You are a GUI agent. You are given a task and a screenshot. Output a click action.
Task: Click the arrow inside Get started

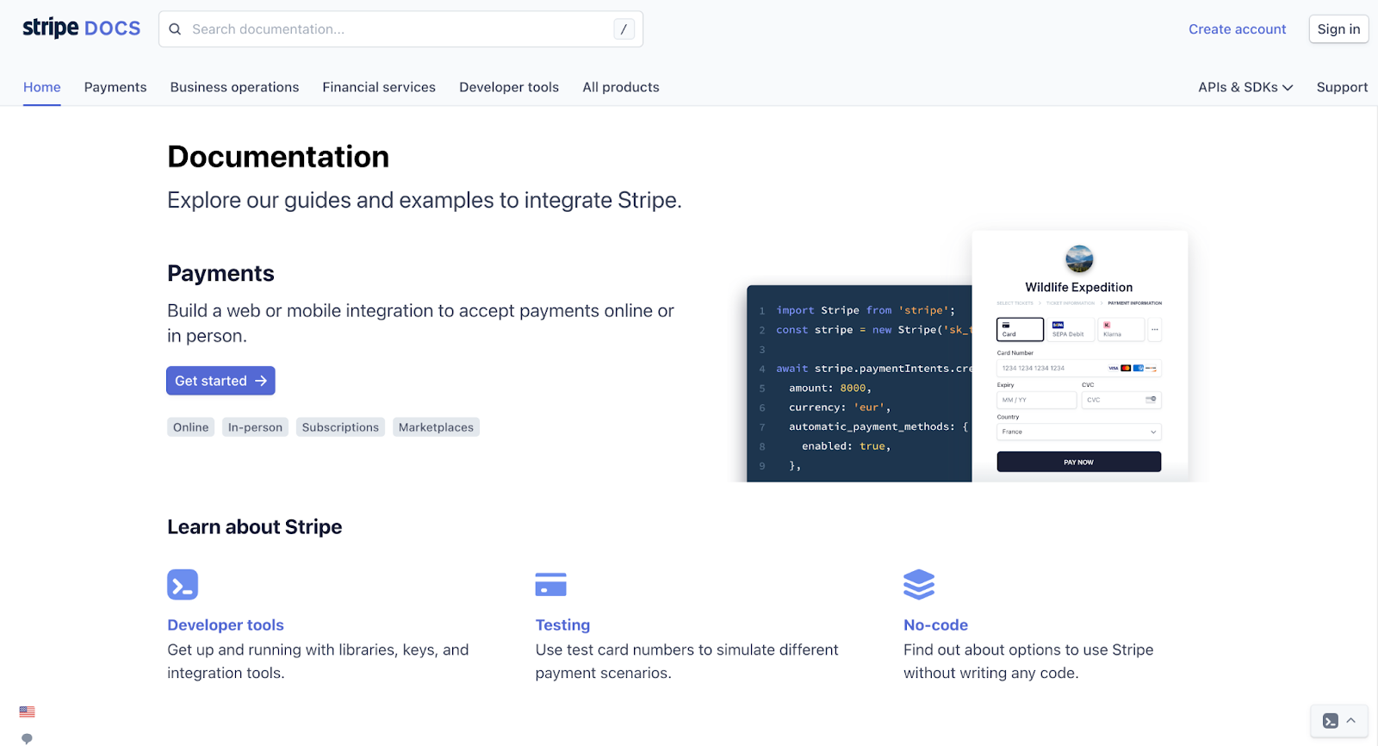[261, 381]
